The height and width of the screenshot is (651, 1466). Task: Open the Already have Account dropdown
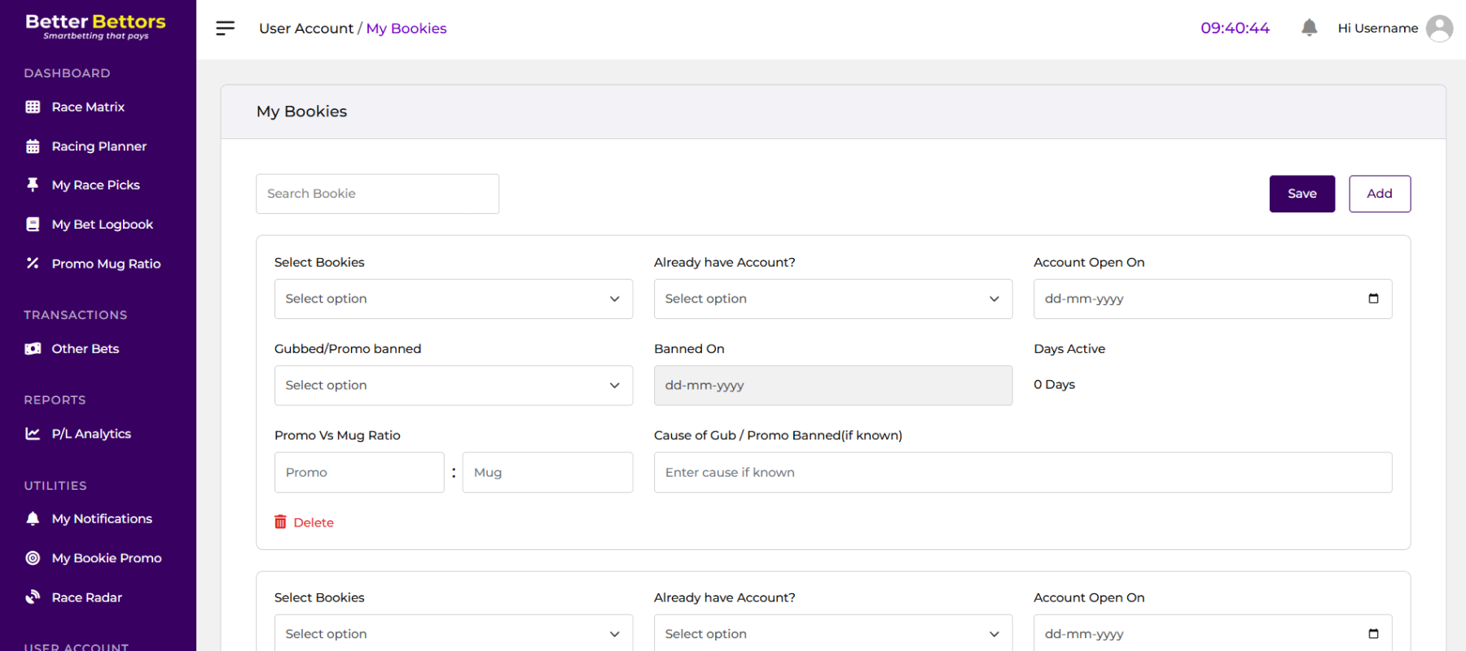pos(832,299)
